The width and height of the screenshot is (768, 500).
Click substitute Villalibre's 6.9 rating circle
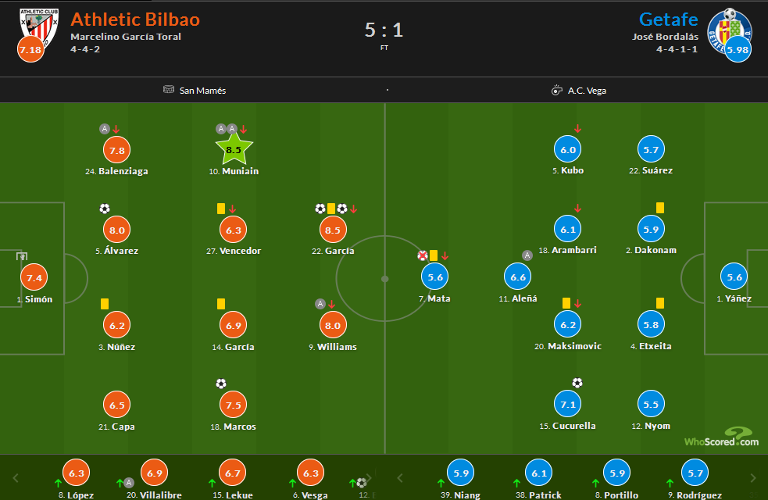tap(154, 473)
